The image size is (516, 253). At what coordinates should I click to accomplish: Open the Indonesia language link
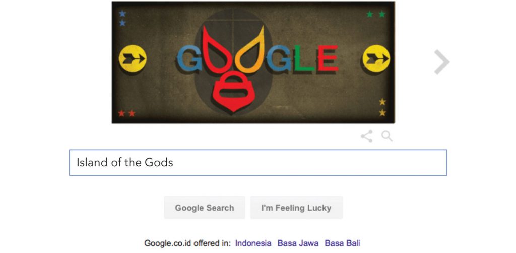(x=253, y=243)
